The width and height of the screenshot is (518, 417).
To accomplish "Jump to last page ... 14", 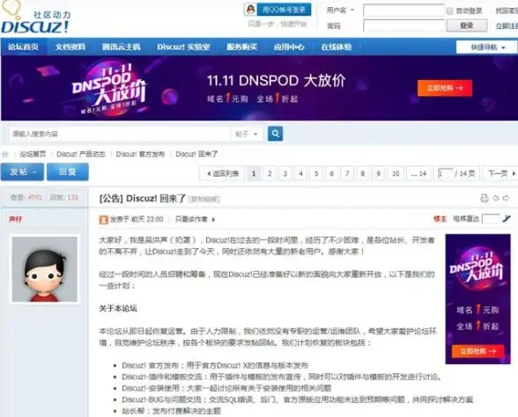I will click(418, 173).
